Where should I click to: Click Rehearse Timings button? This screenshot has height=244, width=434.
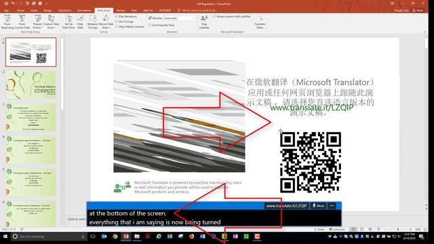pos(92,22)
